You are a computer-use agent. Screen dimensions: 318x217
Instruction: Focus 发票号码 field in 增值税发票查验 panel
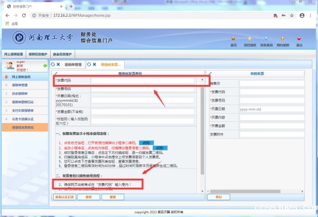[x=143, y=89]
